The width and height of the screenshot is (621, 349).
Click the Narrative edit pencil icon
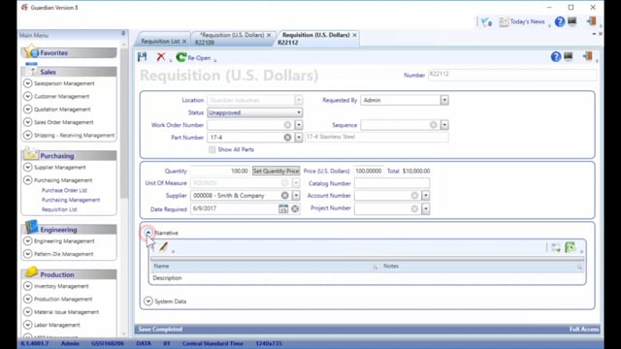[x=164, y=247]
